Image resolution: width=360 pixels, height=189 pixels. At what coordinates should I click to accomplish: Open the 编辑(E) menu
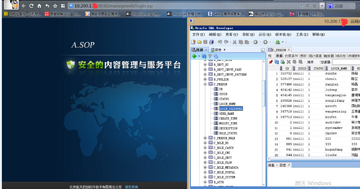(215, 35)
